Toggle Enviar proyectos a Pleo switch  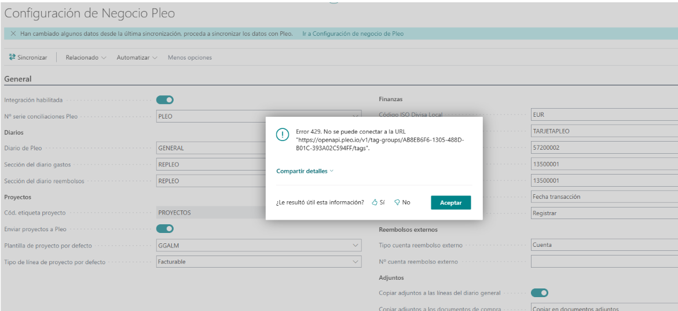click(x=165, y=228)
